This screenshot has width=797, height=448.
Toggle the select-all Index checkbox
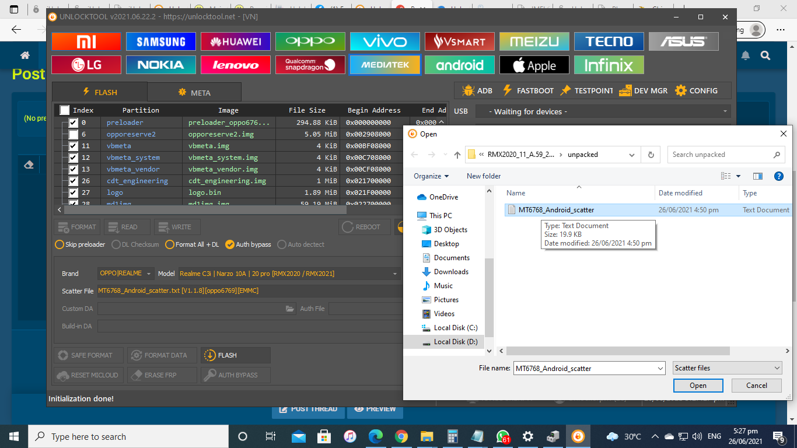pyautogui.click(x=64, y=110)
